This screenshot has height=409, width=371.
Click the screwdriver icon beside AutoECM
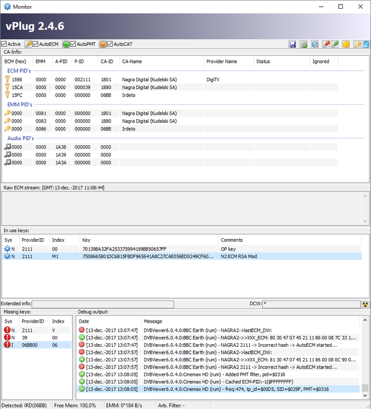point(28,44)
